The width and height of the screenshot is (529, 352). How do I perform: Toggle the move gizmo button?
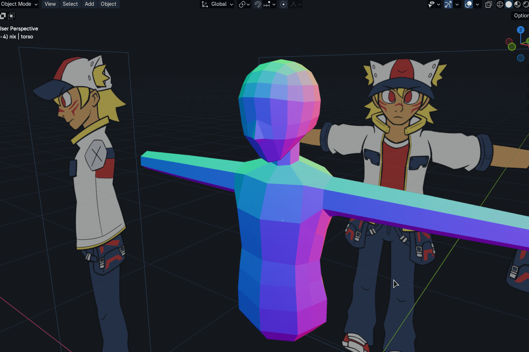(449, 4)
